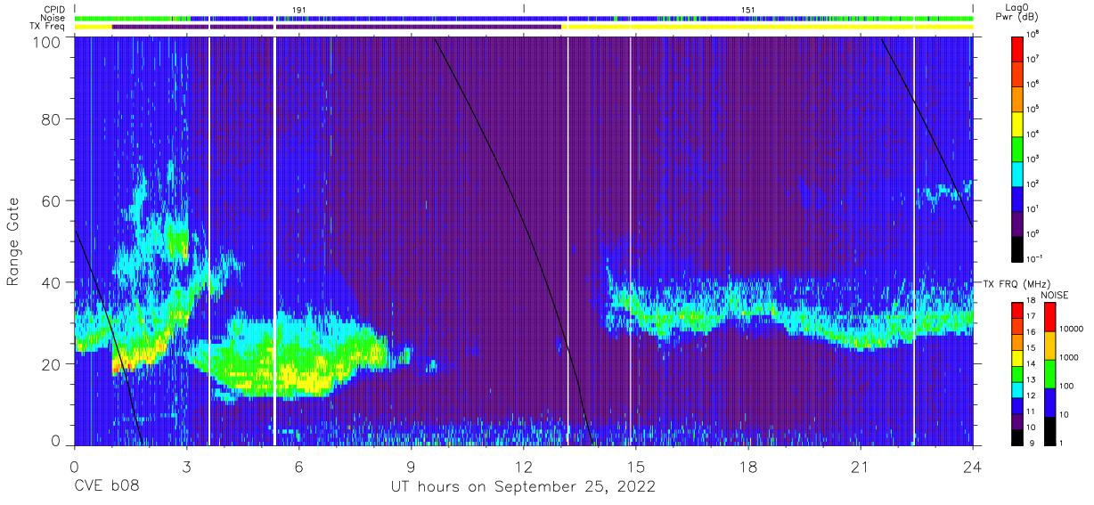Click the 'NOISE' colorbar title
Viewport: 1094px width, 505px height.
pos(1054,295)
